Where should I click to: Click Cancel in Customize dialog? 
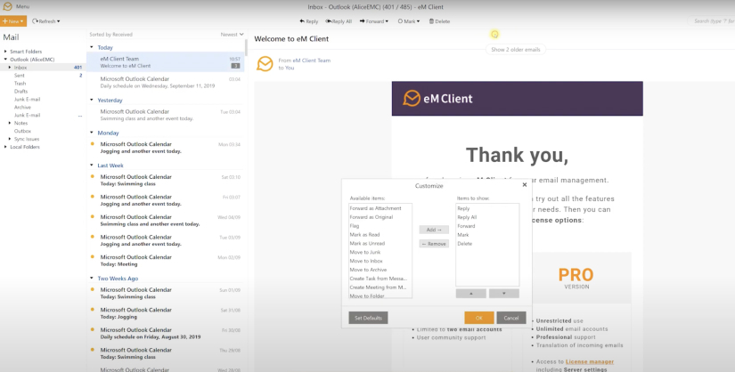pyautogui.click(x=511, y=318)
